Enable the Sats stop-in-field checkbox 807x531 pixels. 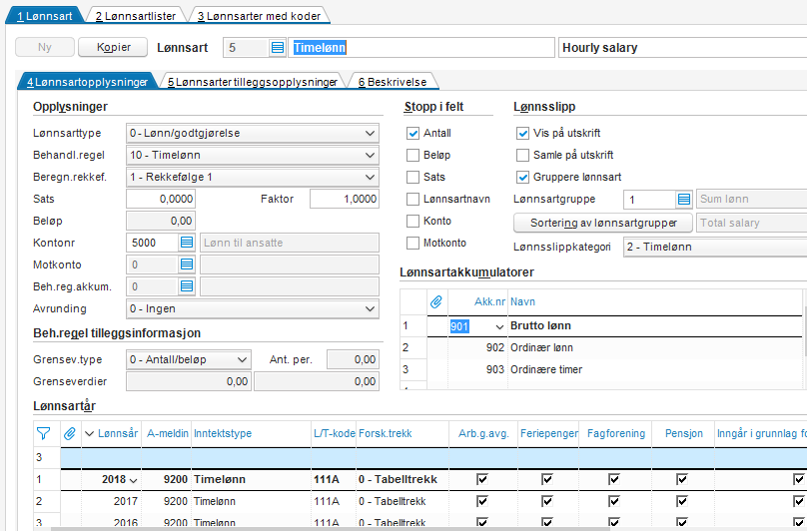pos(412,177)
